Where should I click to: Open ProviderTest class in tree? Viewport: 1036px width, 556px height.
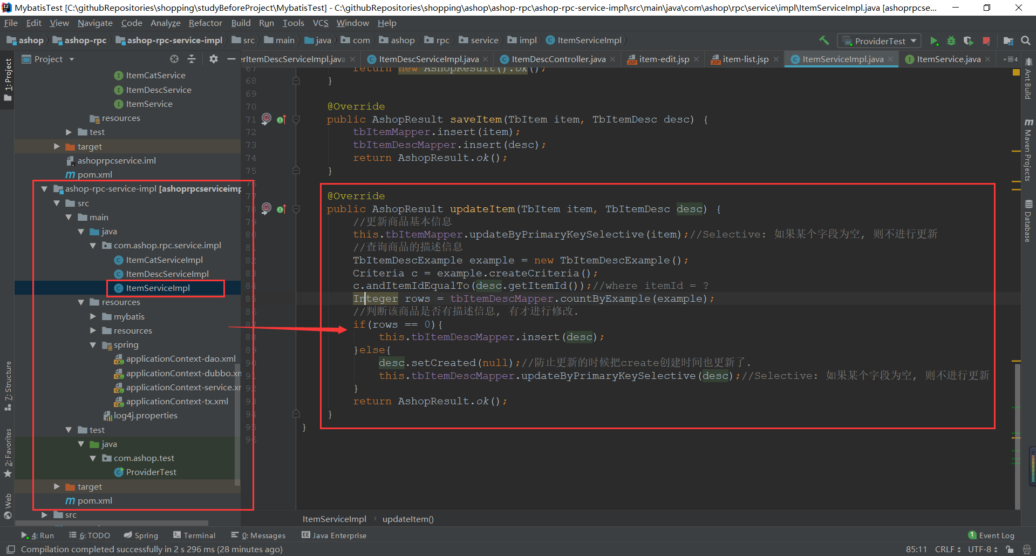[151, 472]
